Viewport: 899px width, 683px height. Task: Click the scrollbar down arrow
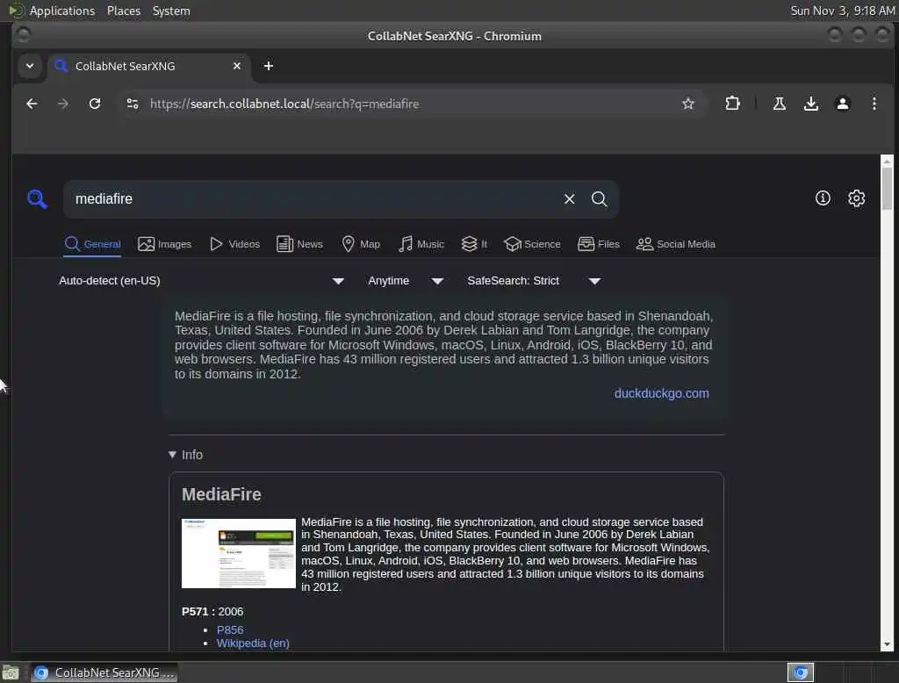click(887, 644)
